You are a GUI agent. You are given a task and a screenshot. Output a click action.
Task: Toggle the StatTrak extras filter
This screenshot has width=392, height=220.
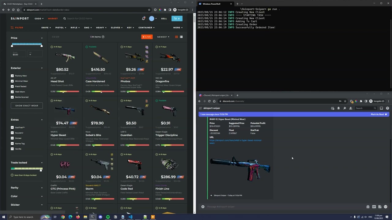pyautogui.click(x=12, y=127)
